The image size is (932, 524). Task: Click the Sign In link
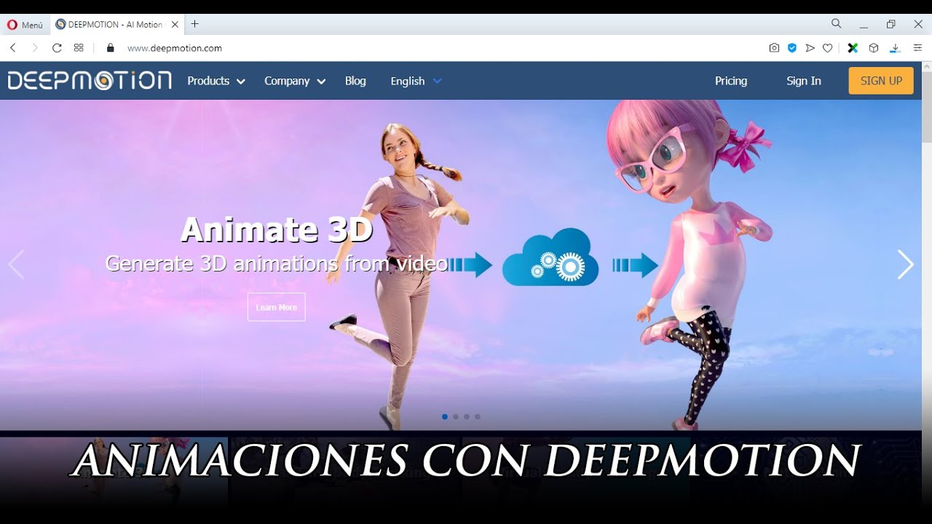point(804,81)
